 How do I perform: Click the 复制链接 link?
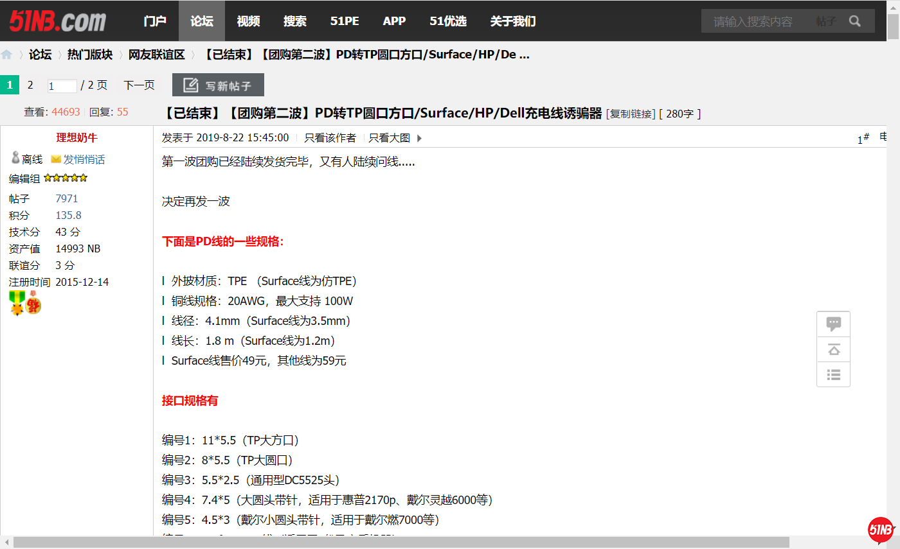coord(630,114)
